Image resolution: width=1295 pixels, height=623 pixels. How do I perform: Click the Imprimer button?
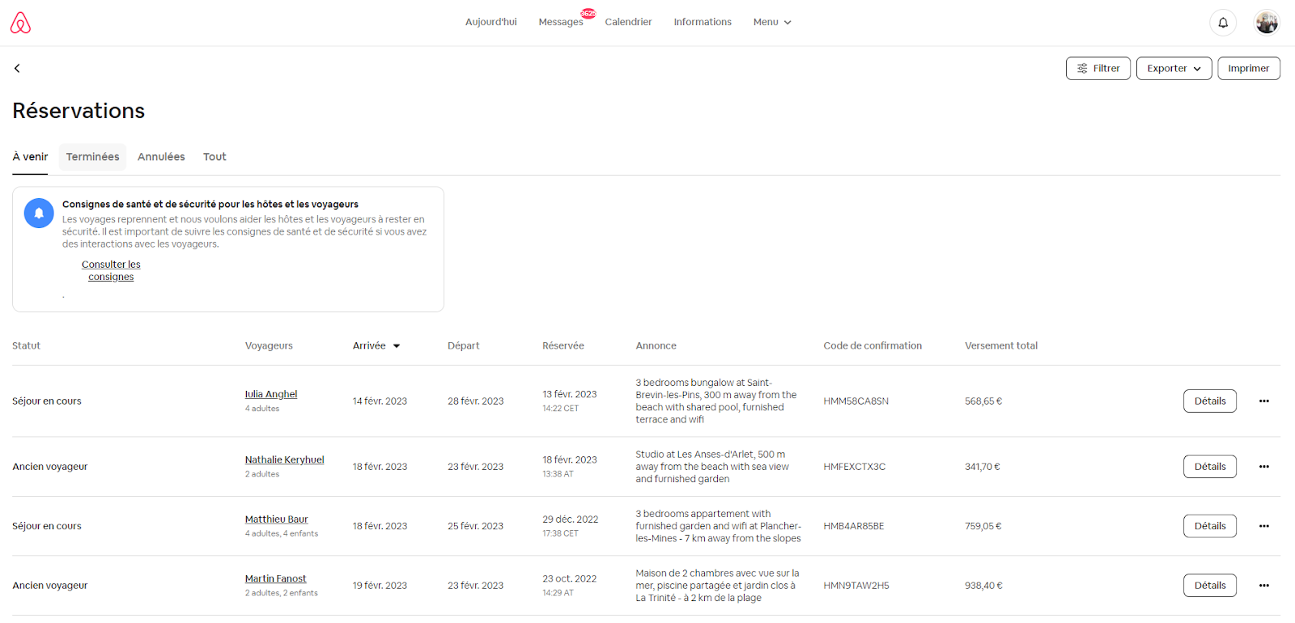1248,69
